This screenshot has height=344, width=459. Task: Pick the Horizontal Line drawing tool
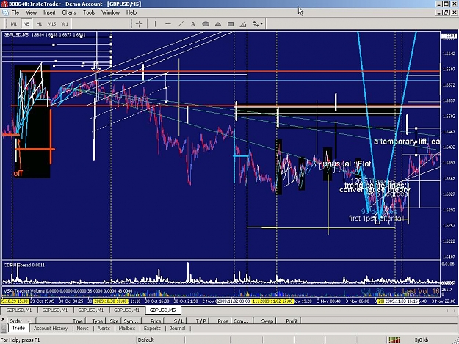coord(168,24)
